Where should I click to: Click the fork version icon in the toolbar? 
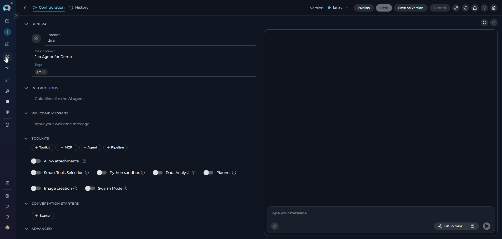coord(484,8)
